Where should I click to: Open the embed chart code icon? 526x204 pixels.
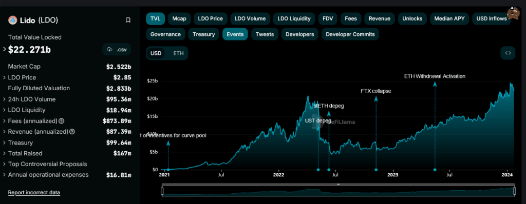pos(508,53)
